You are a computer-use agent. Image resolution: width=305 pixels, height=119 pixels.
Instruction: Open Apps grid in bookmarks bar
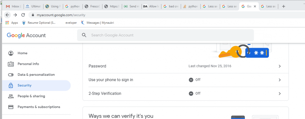coord(7,22)
